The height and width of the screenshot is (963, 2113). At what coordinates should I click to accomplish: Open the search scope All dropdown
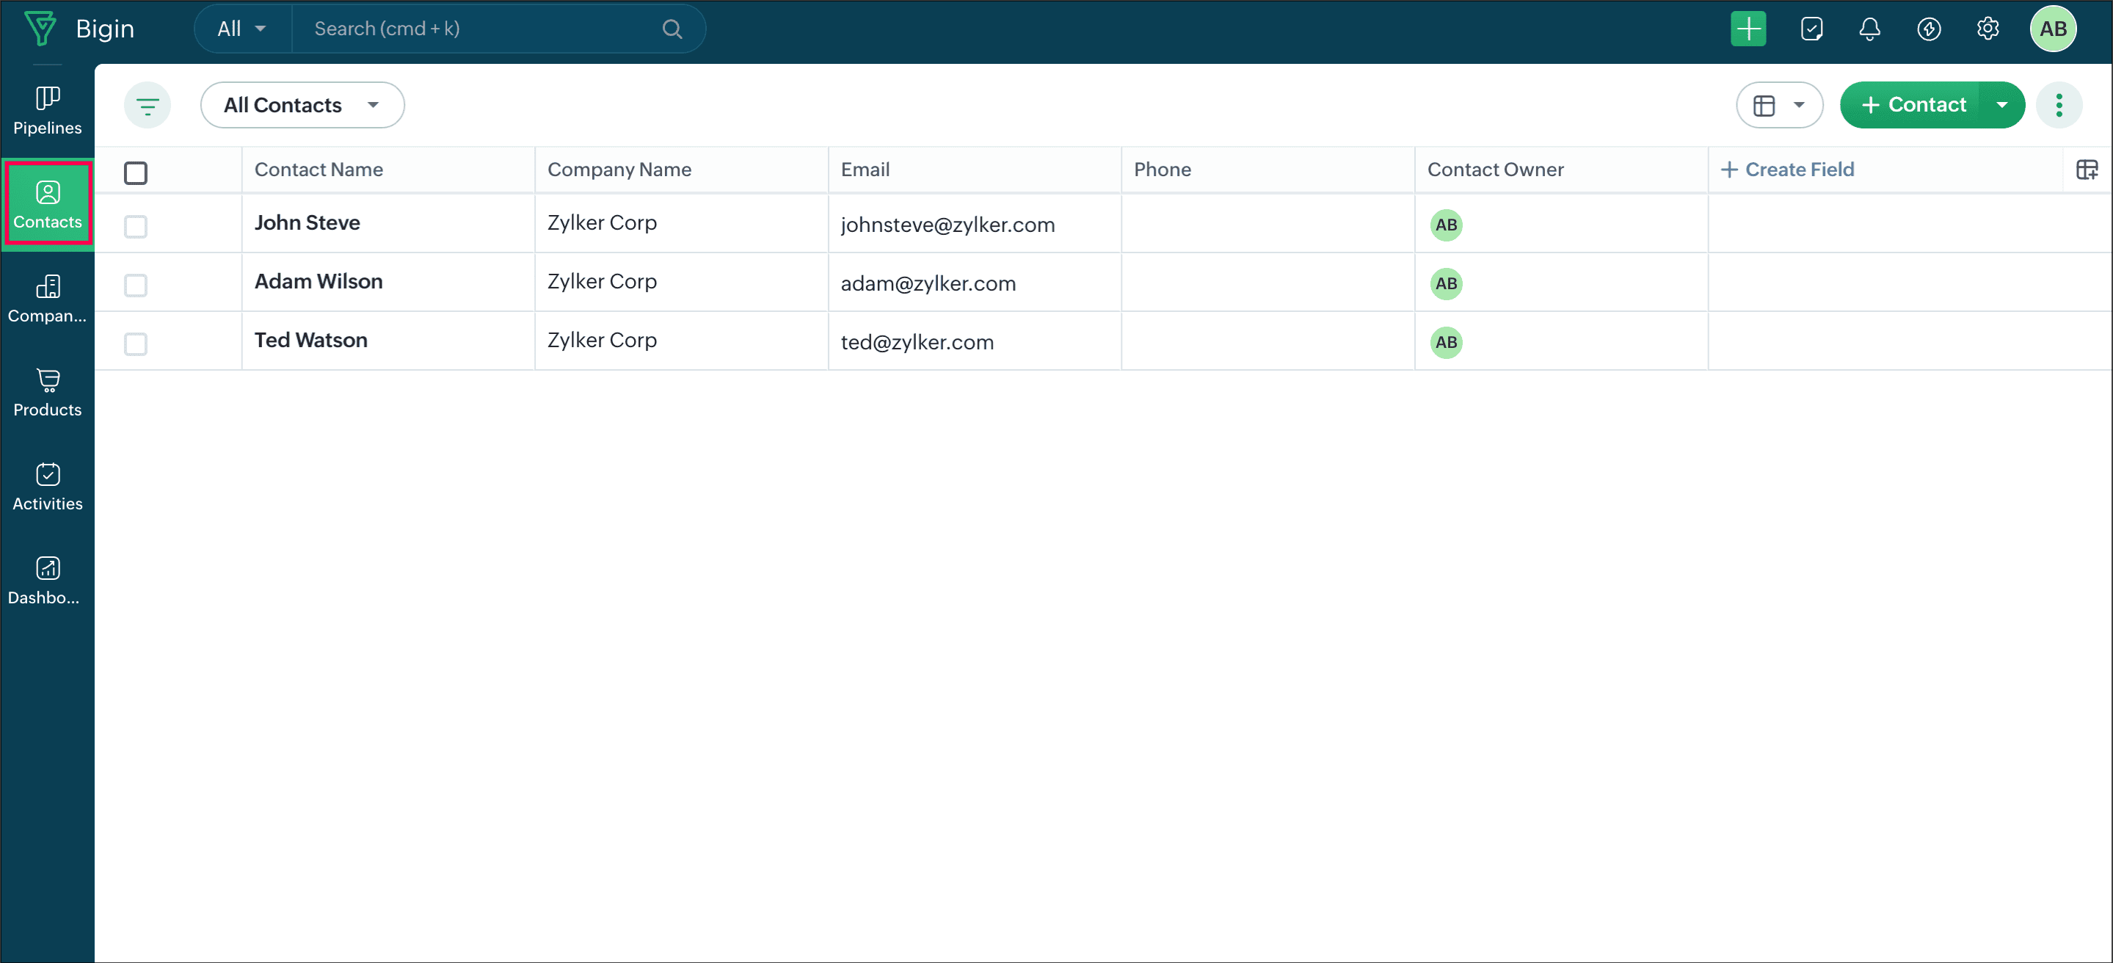pos(242,29)
